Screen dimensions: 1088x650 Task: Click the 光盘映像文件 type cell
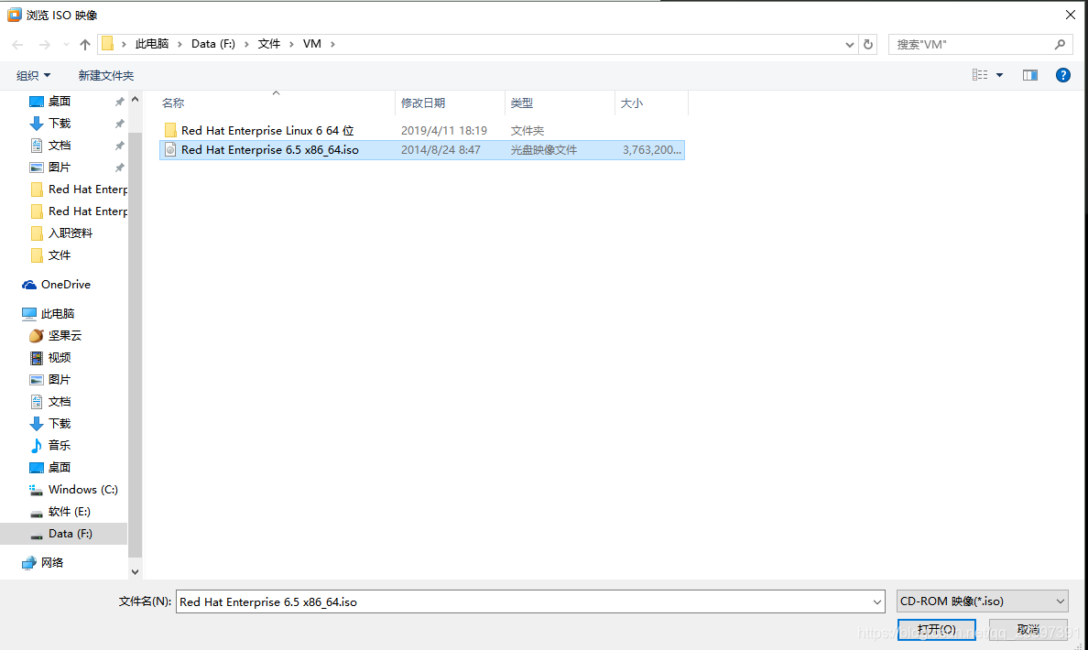coord(543,150)
